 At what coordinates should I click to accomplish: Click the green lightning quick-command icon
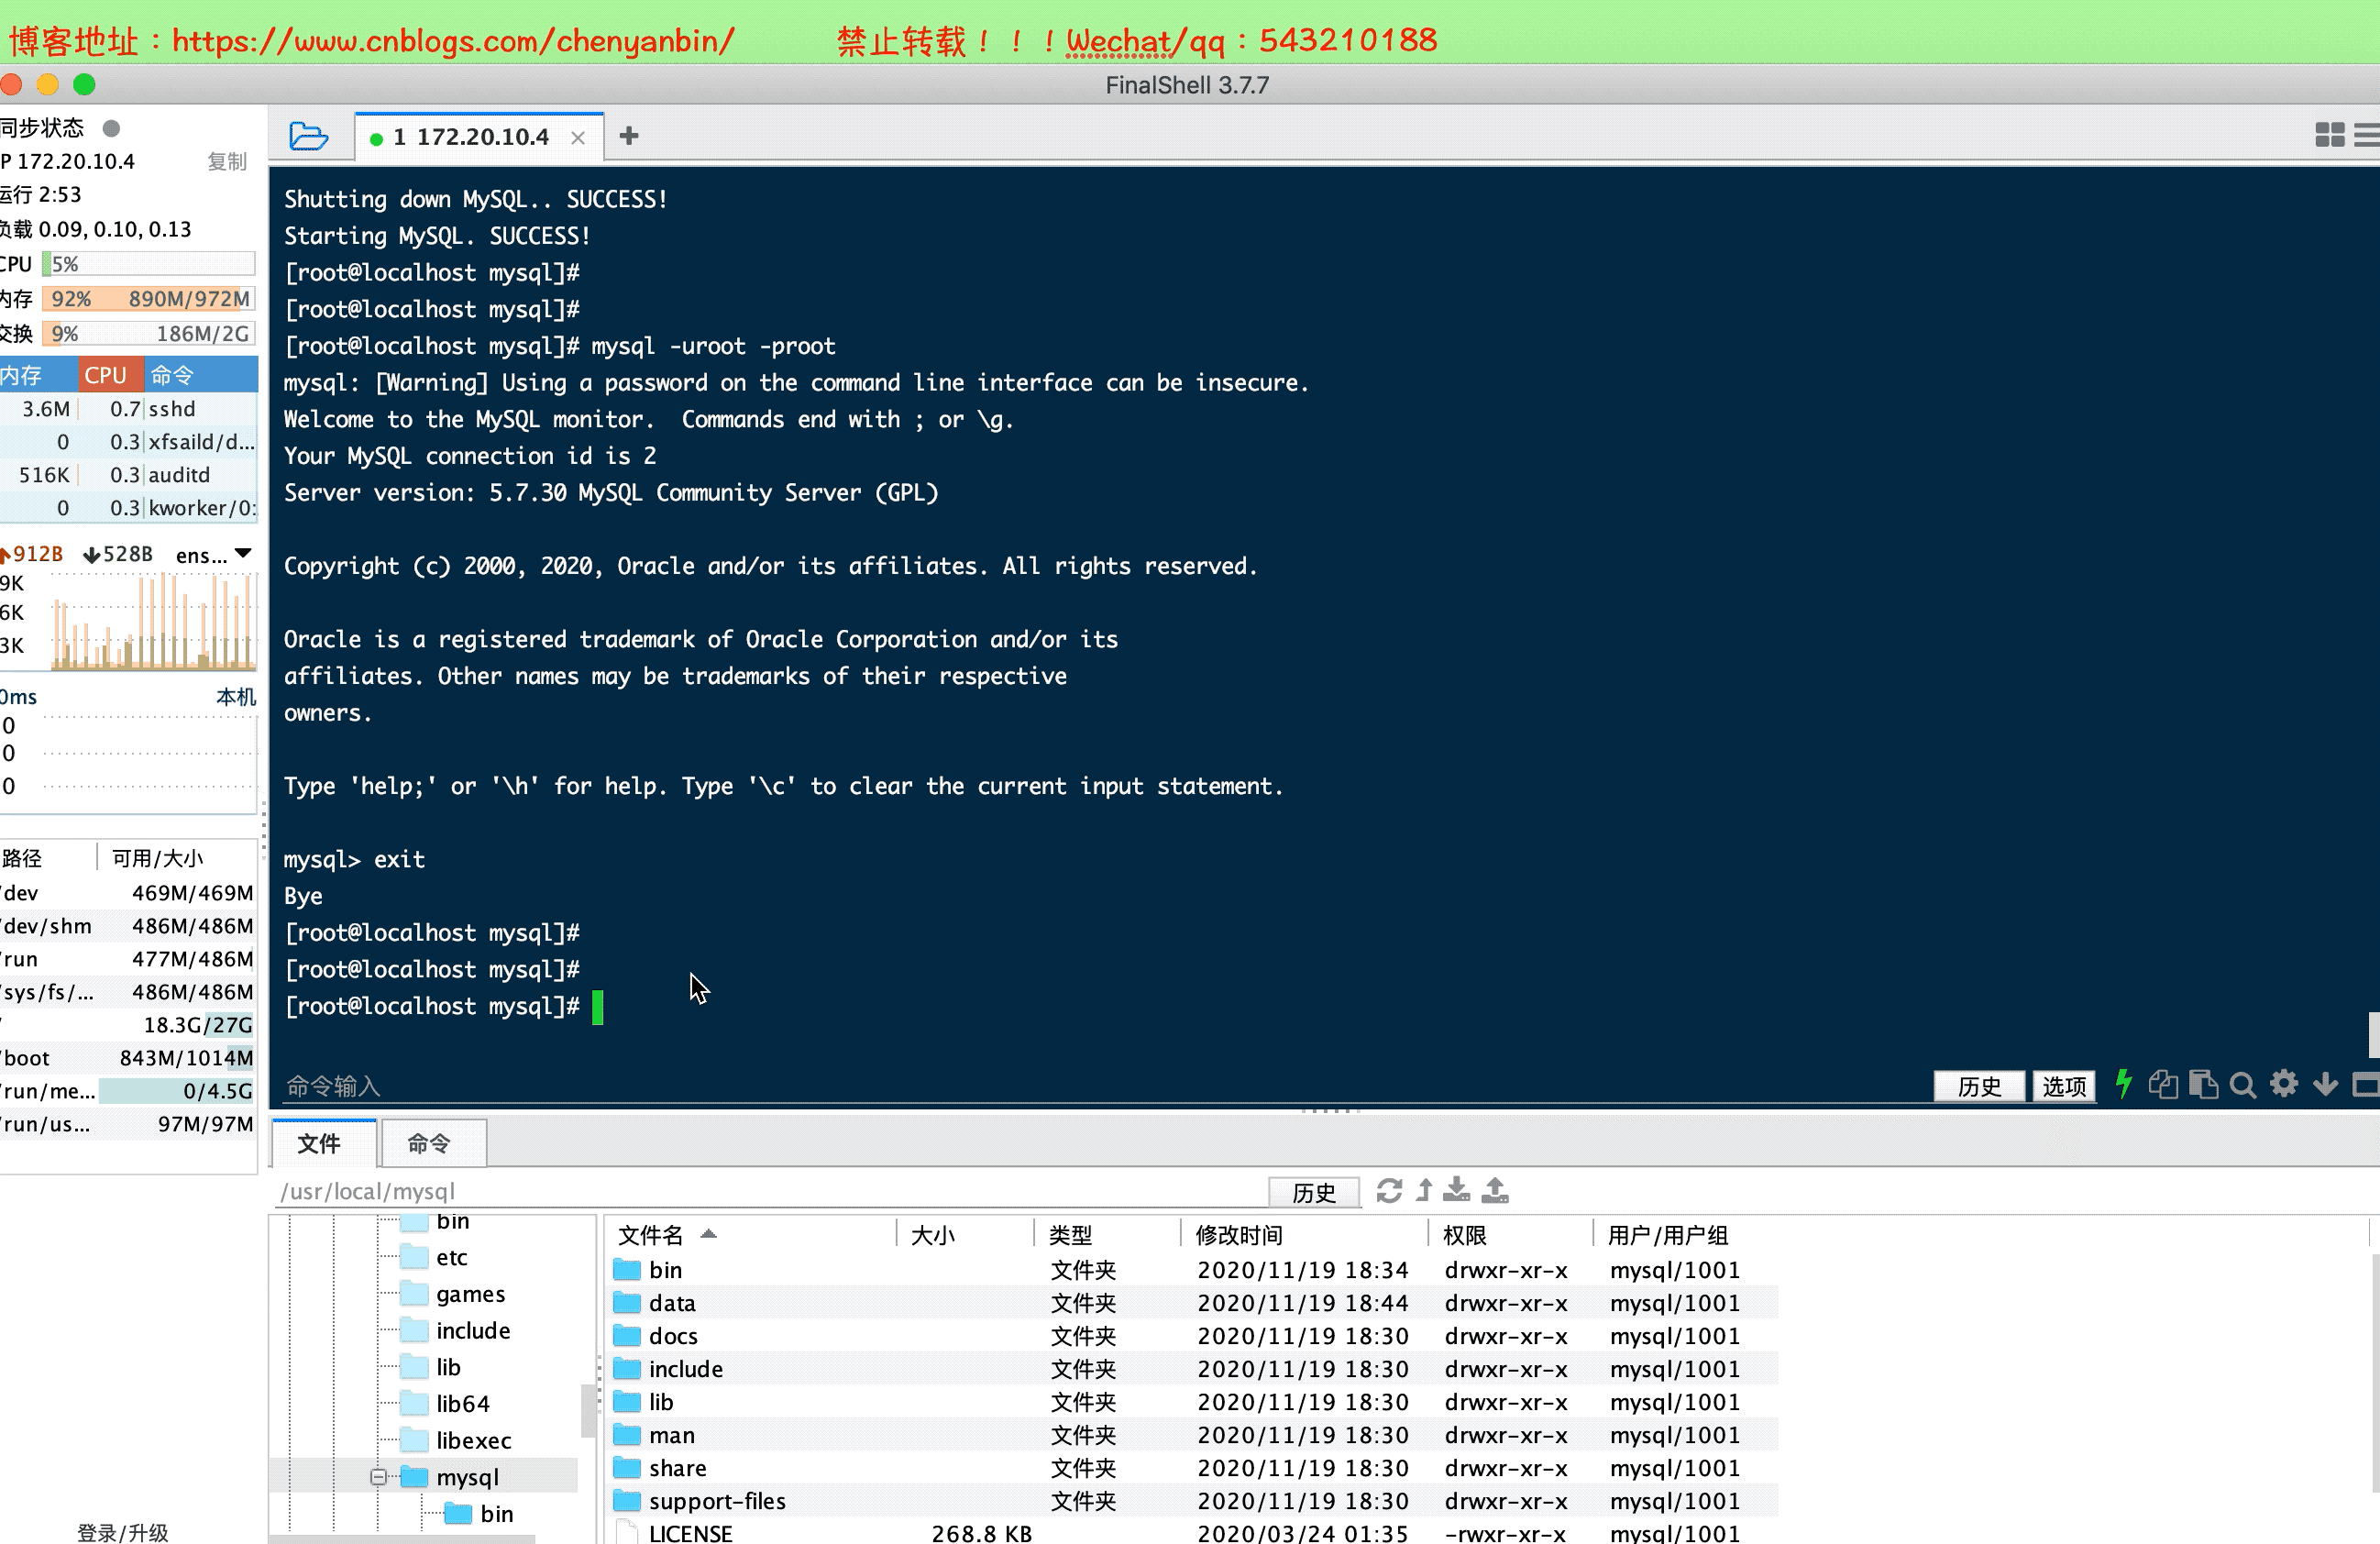coord(2123,1084)
